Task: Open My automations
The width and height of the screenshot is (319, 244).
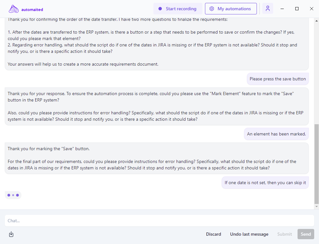Action: click(231, 9)
